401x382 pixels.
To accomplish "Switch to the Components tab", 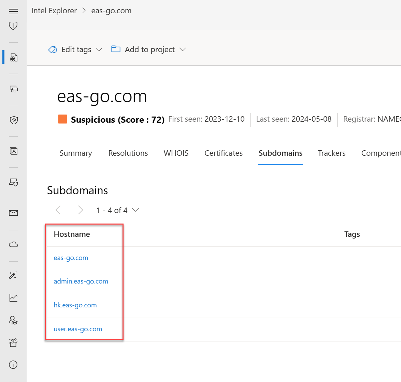I will pos(381,153).
